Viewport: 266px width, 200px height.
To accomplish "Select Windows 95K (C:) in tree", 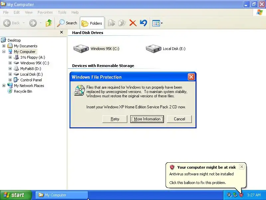I will pos(35,63).
